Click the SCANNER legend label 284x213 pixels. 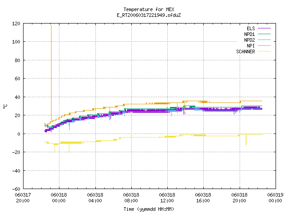coord(245,51)
